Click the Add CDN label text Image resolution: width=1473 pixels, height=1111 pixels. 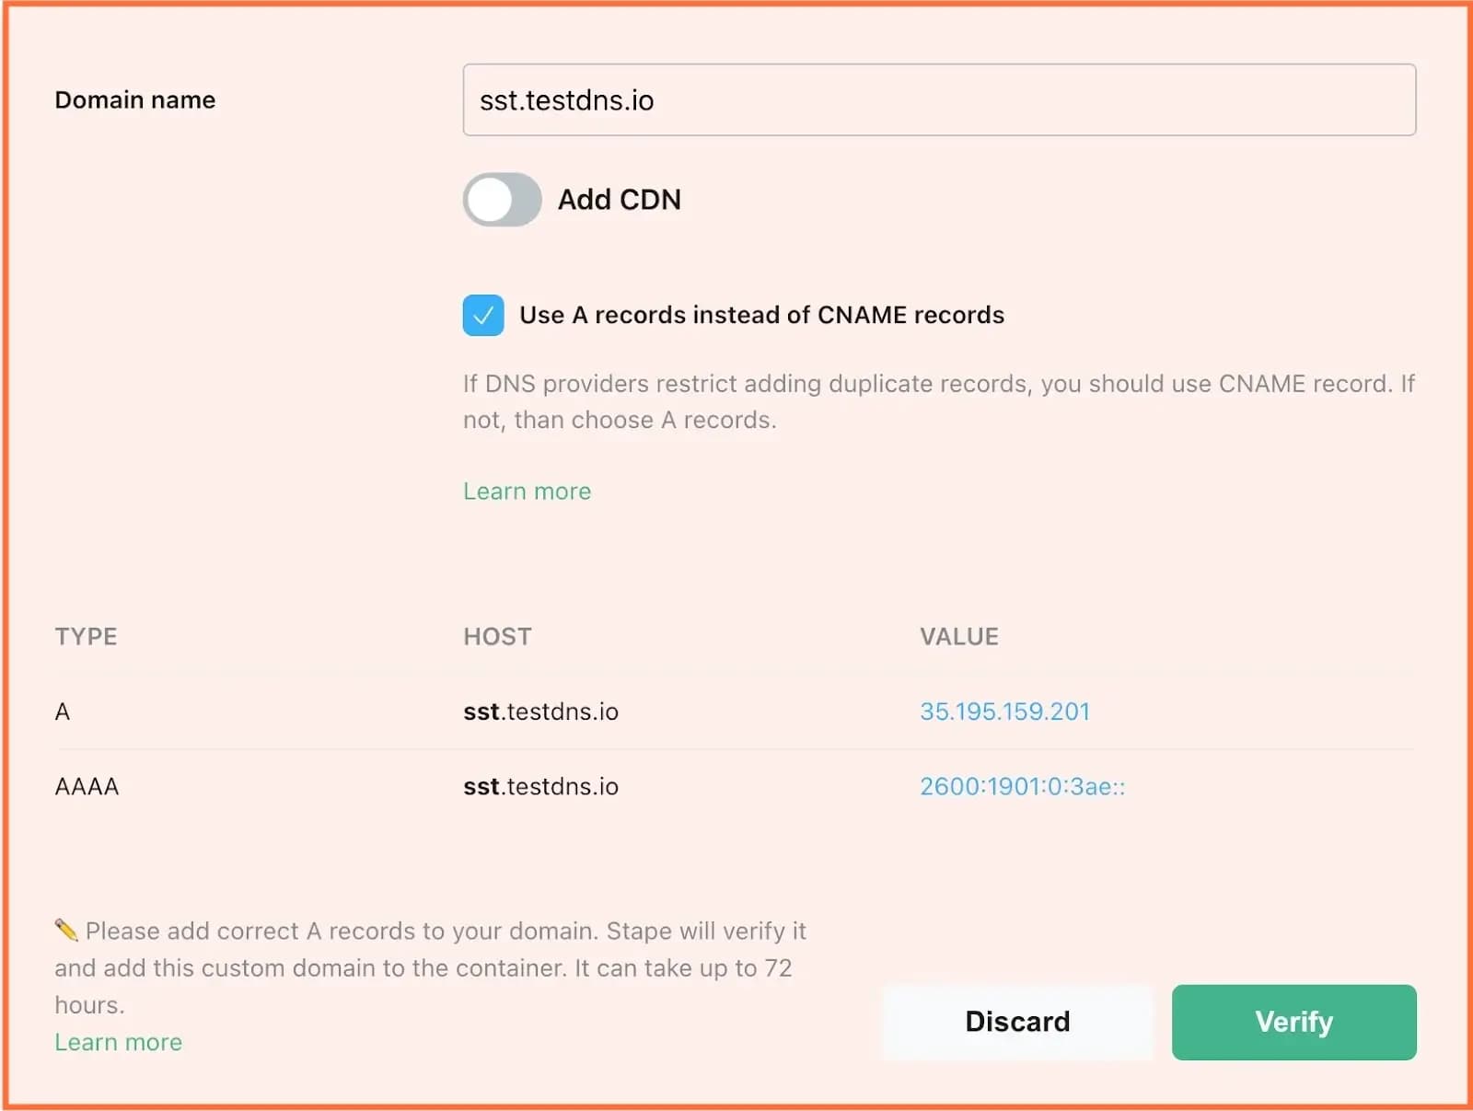pyautogui.click(x=619, y=199)
